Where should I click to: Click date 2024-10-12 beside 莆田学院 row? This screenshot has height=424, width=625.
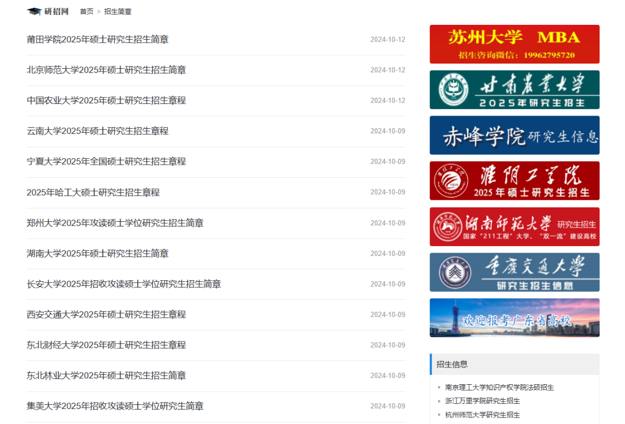[x=387, y=39]
